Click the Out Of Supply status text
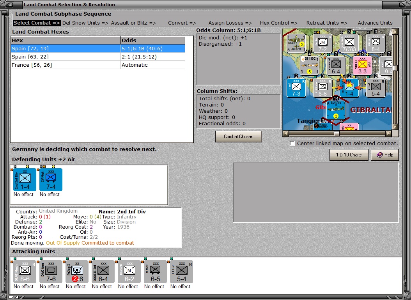Viewport: 411px width, 300px height. (x=63, y=243)
